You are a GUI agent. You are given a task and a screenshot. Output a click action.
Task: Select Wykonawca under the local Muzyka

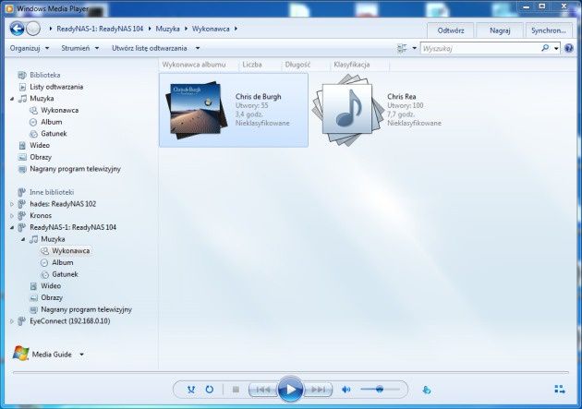[59, 110]
